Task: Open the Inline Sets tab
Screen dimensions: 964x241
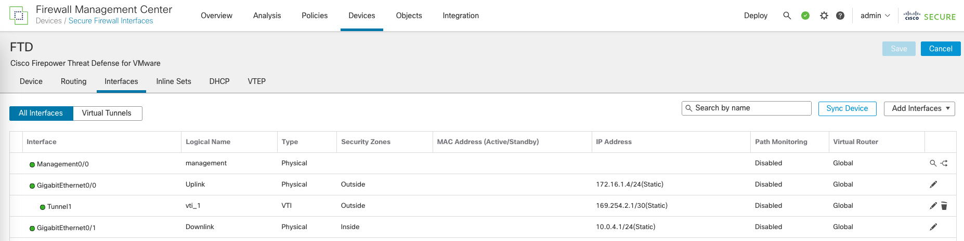Action: pos(174,81)
